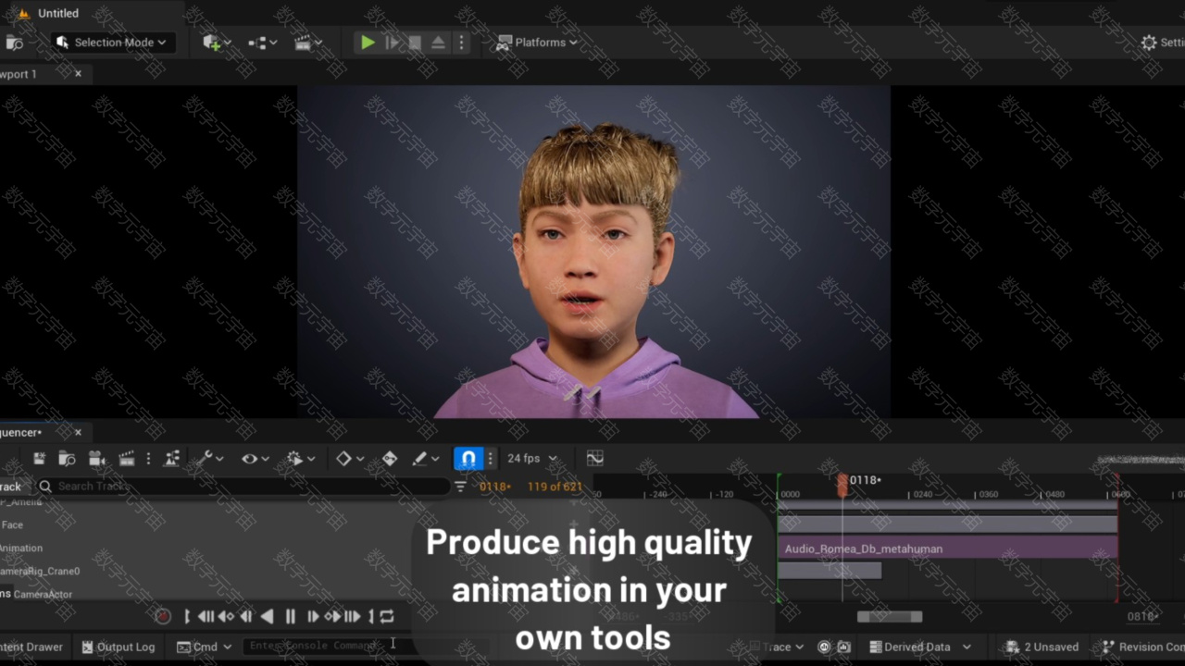Open the Sequencer eye view options
Image resolution: width=1185 pixels, height=666 pixels.
[x=255, y=459]
